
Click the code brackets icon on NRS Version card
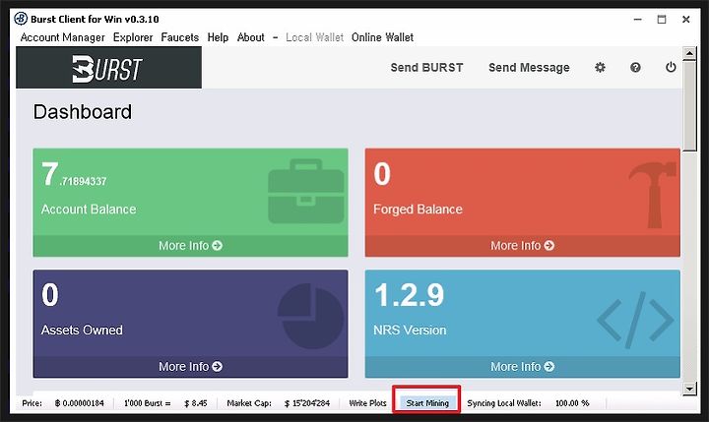[x=635, y=320]
